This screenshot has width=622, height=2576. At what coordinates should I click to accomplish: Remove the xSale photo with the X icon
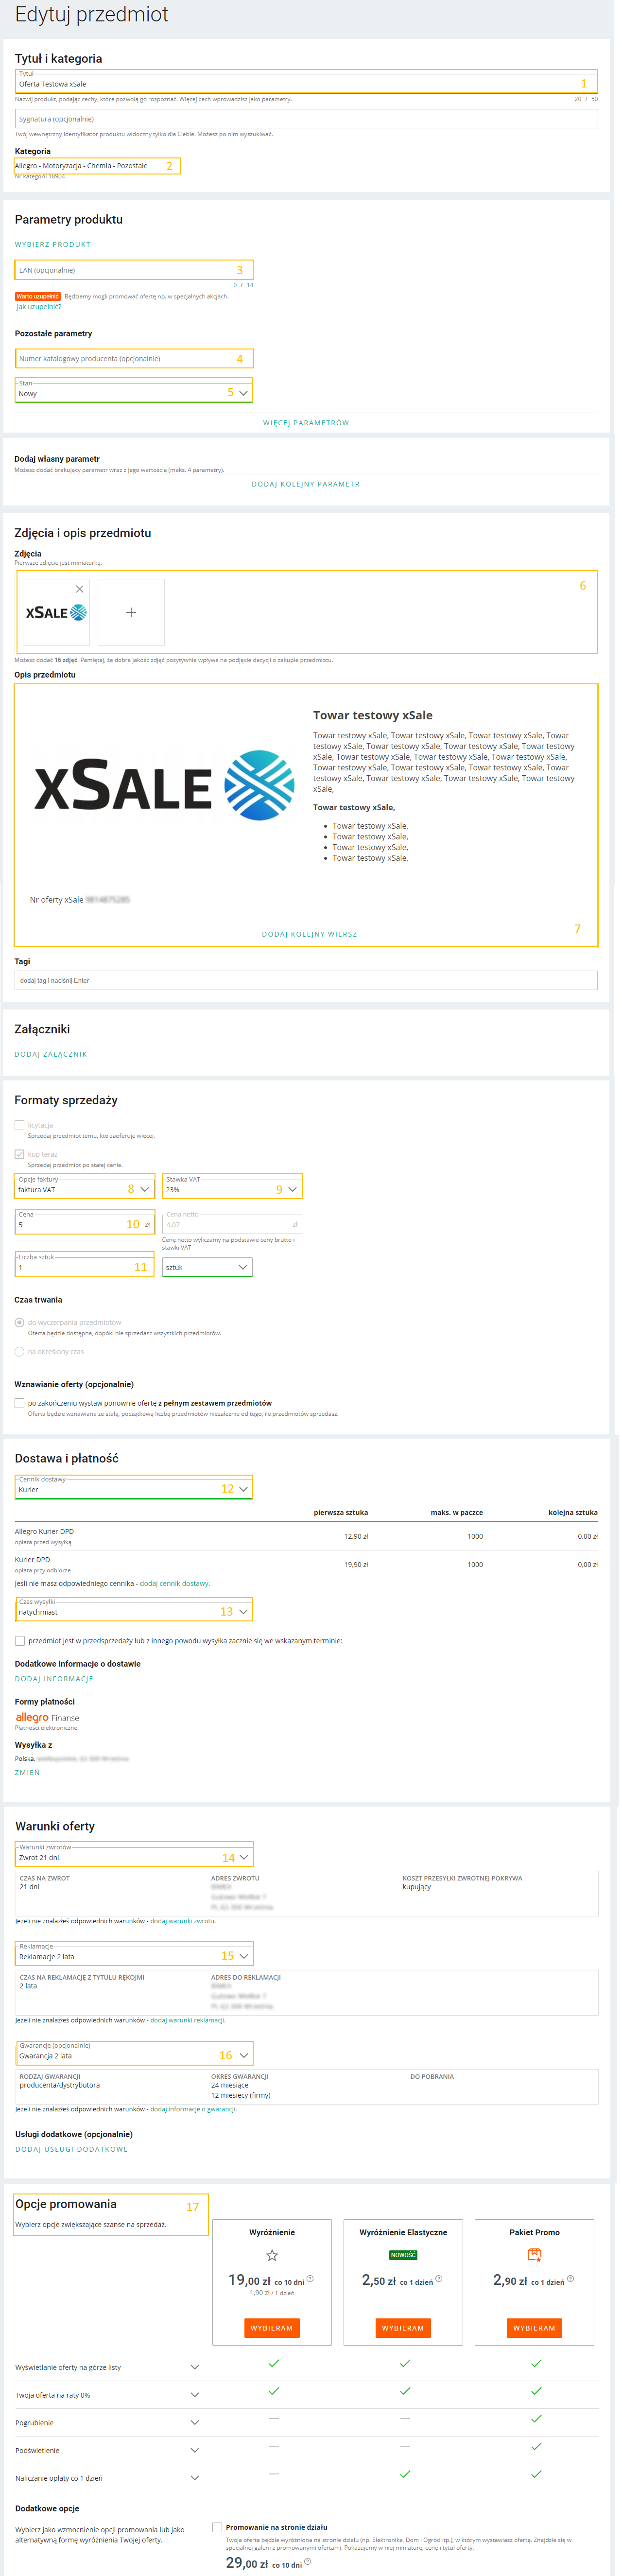(80, 589)
